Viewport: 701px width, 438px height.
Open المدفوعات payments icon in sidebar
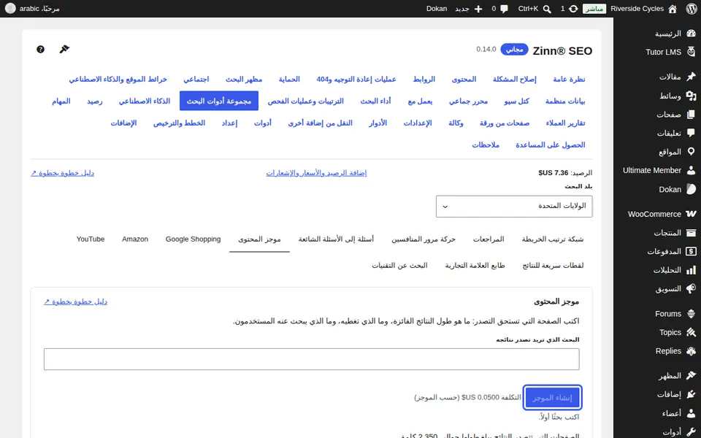(x=691, y=251)
